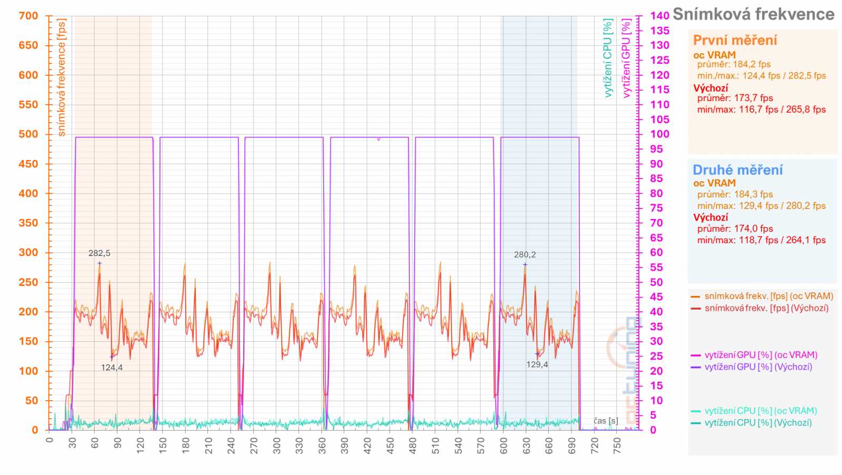
Task: Click the 140 tick on percent axis
Action: (659, 16)
